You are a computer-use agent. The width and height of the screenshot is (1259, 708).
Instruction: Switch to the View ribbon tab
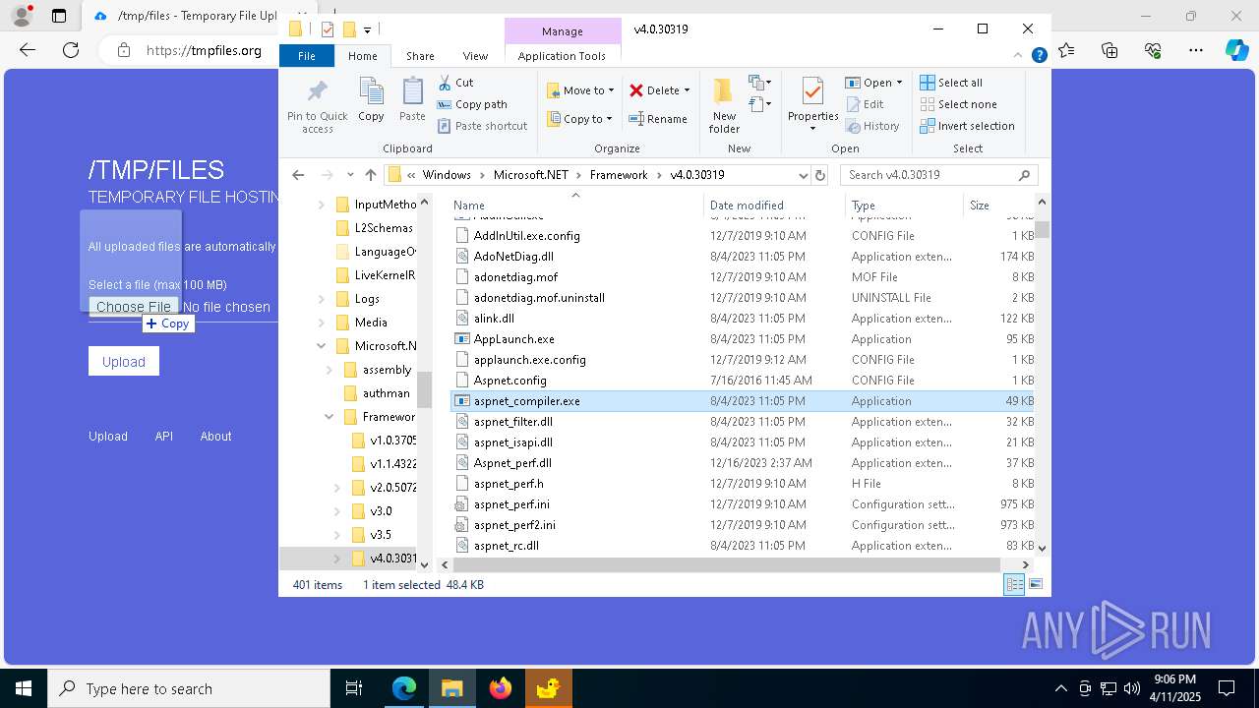tap(475, 56)
